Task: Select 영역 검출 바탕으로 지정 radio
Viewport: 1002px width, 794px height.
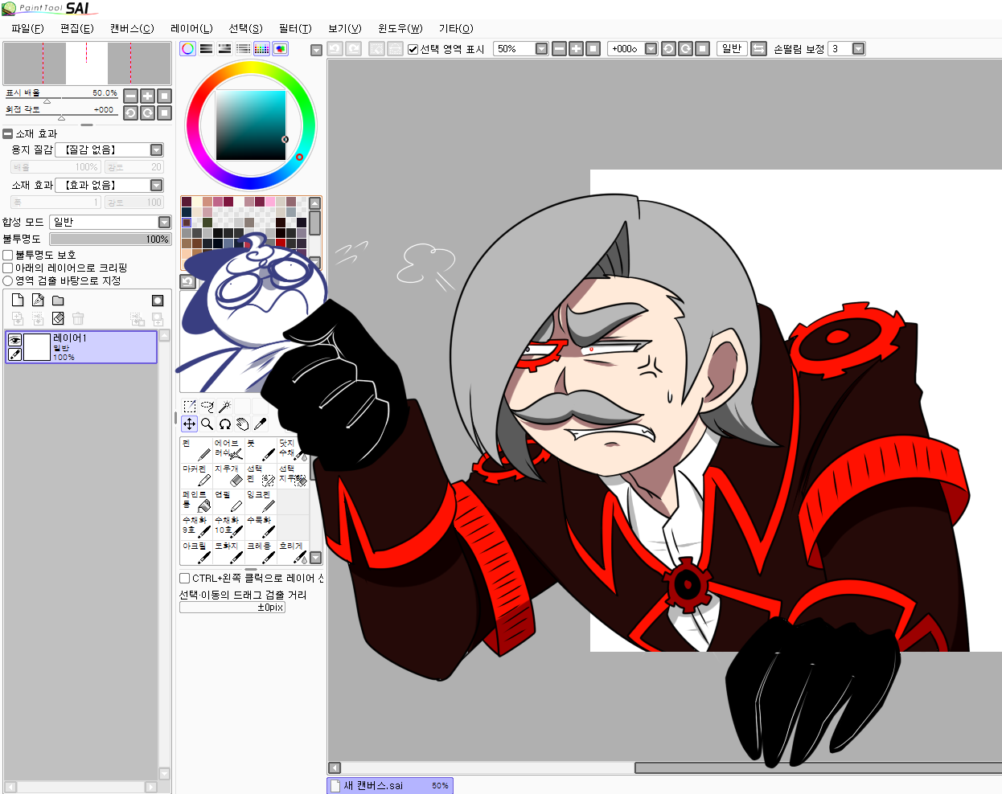Action: pos(8,280)
